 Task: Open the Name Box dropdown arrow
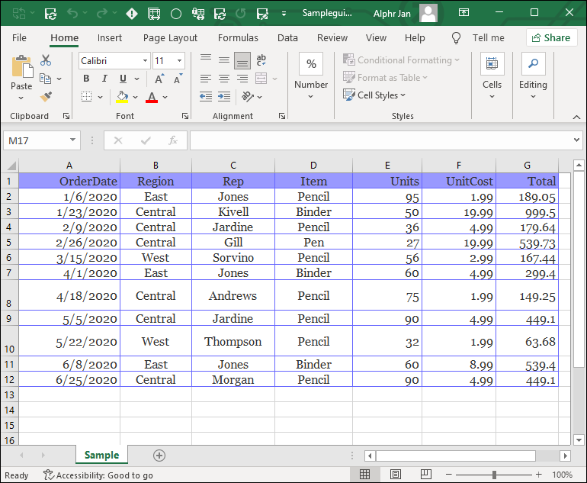(x=73, y=140)
